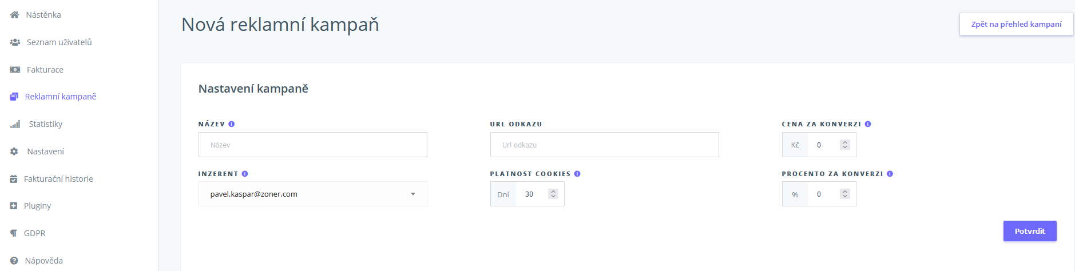The width and height of the screenshot is (1075, 271).
Task: Click stepper arrows on Platnost cookies days
Action: pos(553,194)
